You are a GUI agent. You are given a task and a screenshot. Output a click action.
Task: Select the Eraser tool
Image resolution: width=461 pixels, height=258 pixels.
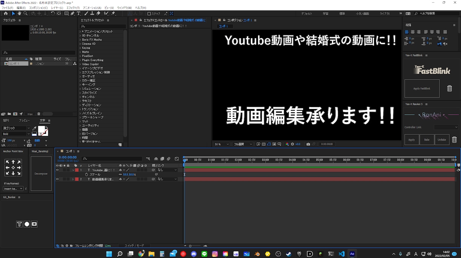(x=98, y=13)
